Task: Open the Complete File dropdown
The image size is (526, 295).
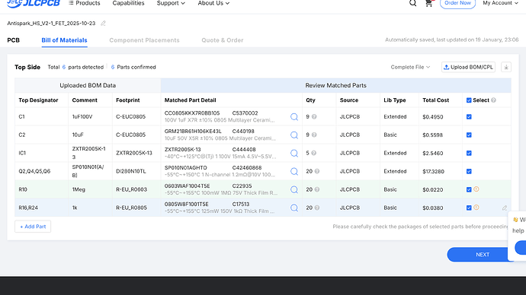Action: coord(410,67)
